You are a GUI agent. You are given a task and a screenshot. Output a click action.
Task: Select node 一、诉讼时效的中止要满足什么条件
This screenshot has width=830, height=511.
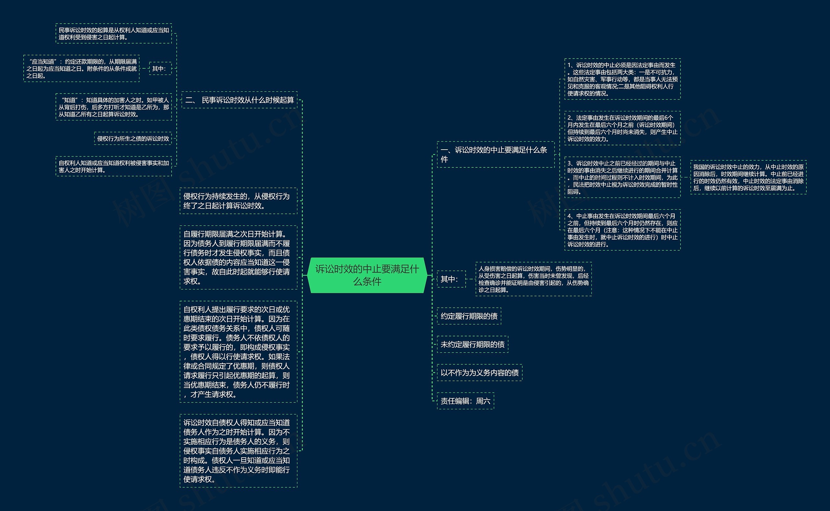(x=496, y=154)
